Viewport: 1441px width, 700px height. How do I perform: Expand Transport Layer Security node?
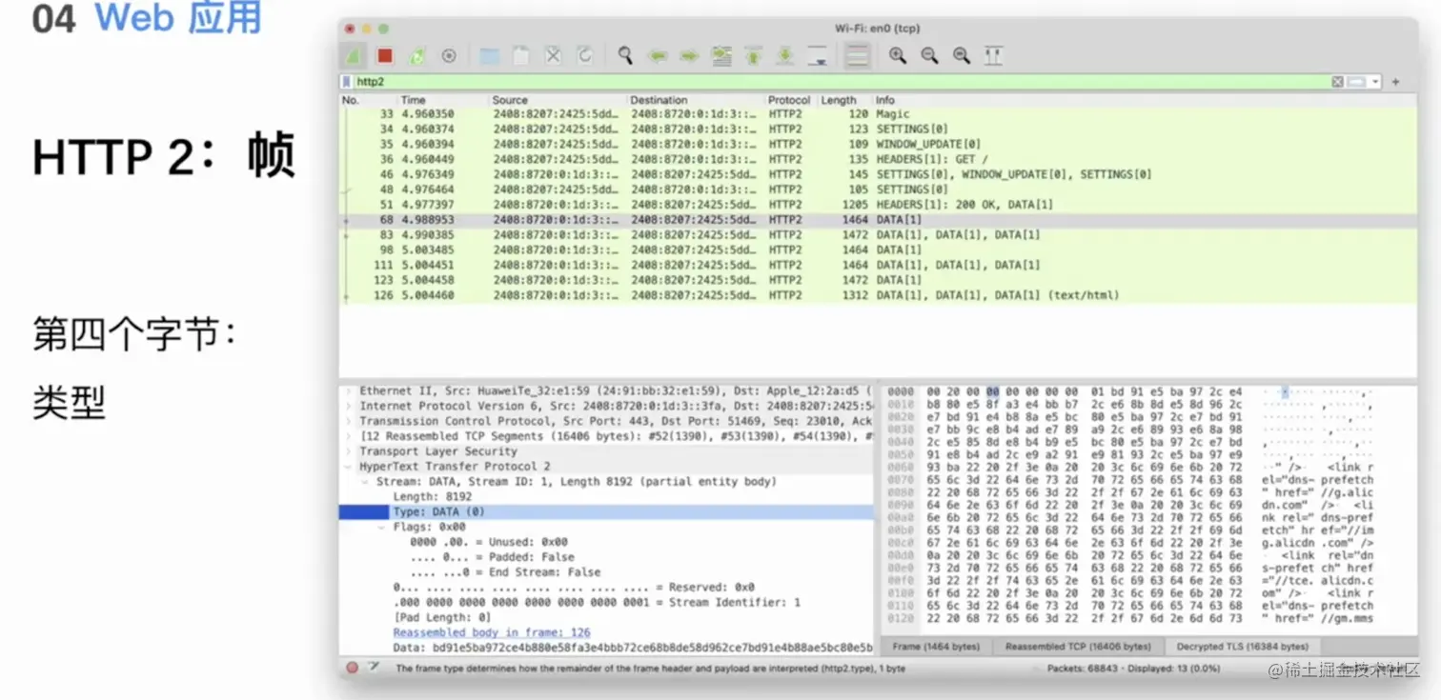[350, 451]
